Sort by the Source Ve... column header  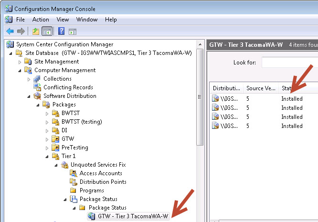pyautogui.click(x=261, y=88)
